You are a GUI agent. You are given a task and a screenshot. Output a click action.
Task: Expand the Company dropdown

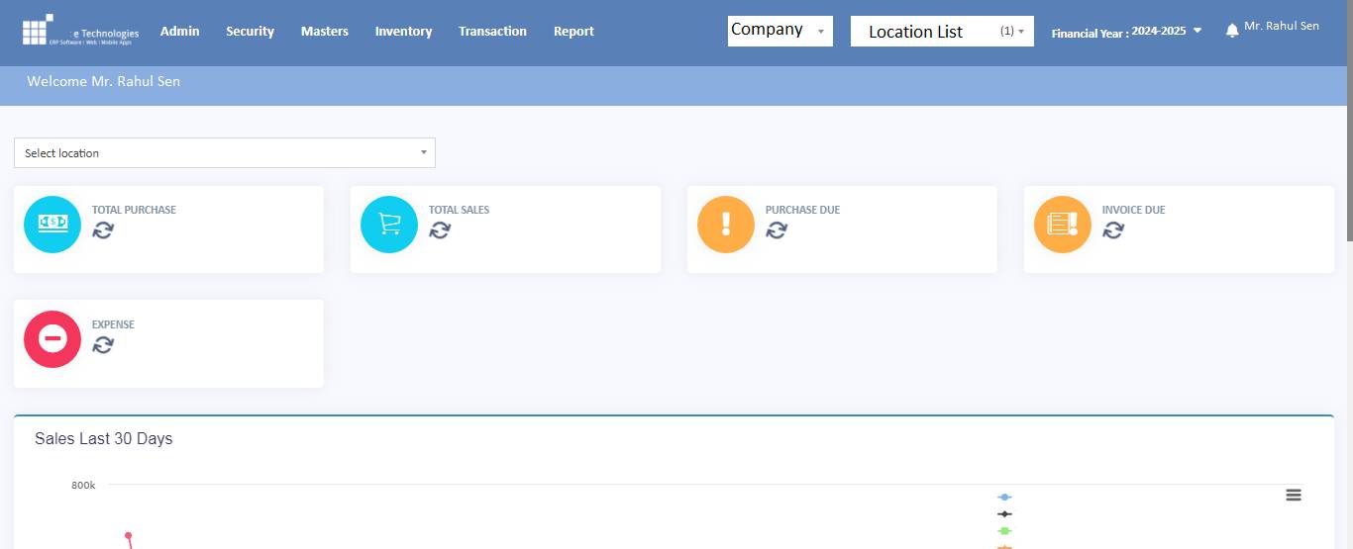(x=781, y=31)
